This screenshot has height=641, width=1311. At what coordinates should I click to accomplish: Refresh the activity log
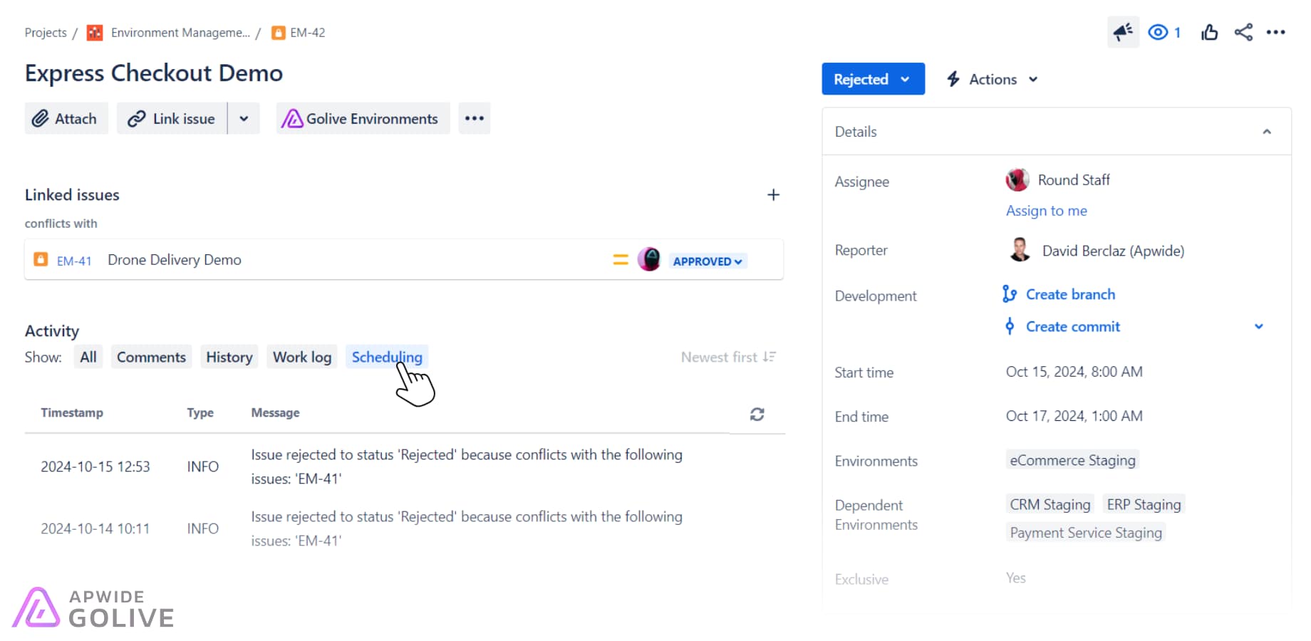(757, 414)
